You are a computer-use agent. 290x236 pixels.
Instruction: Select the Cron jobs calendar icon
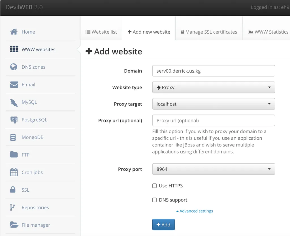pyautogui.click(x=14, y=172)
